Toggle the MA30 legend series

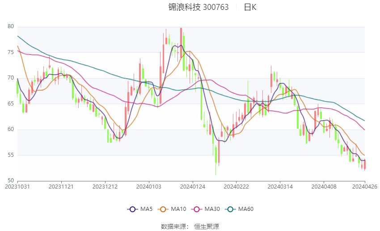206,209
